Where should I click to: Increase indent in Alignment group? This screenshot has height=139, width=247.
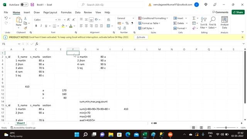click(101, 26)
